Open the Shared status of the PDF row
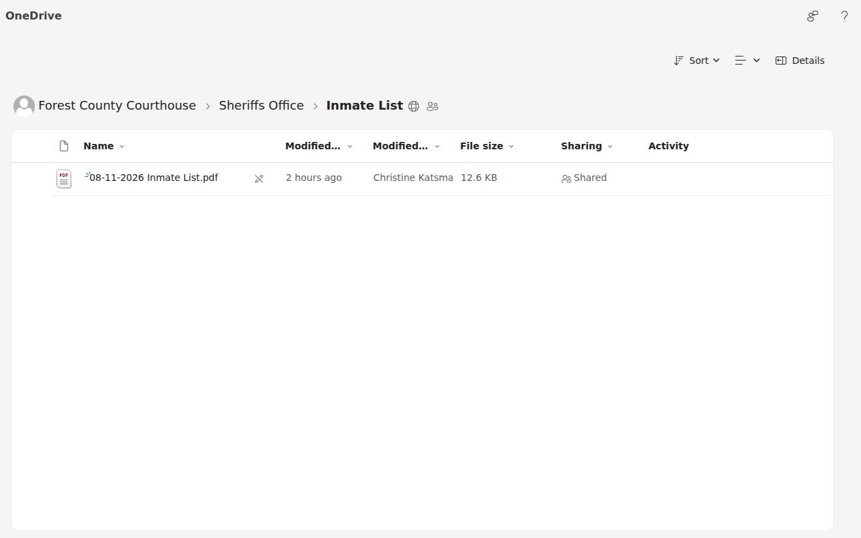Image resolution: width=861 pixels, height=538 pixels. [584, 178]
